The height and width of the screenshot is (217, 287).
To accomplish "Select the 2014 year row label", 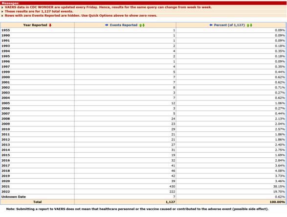I will 6,150.
